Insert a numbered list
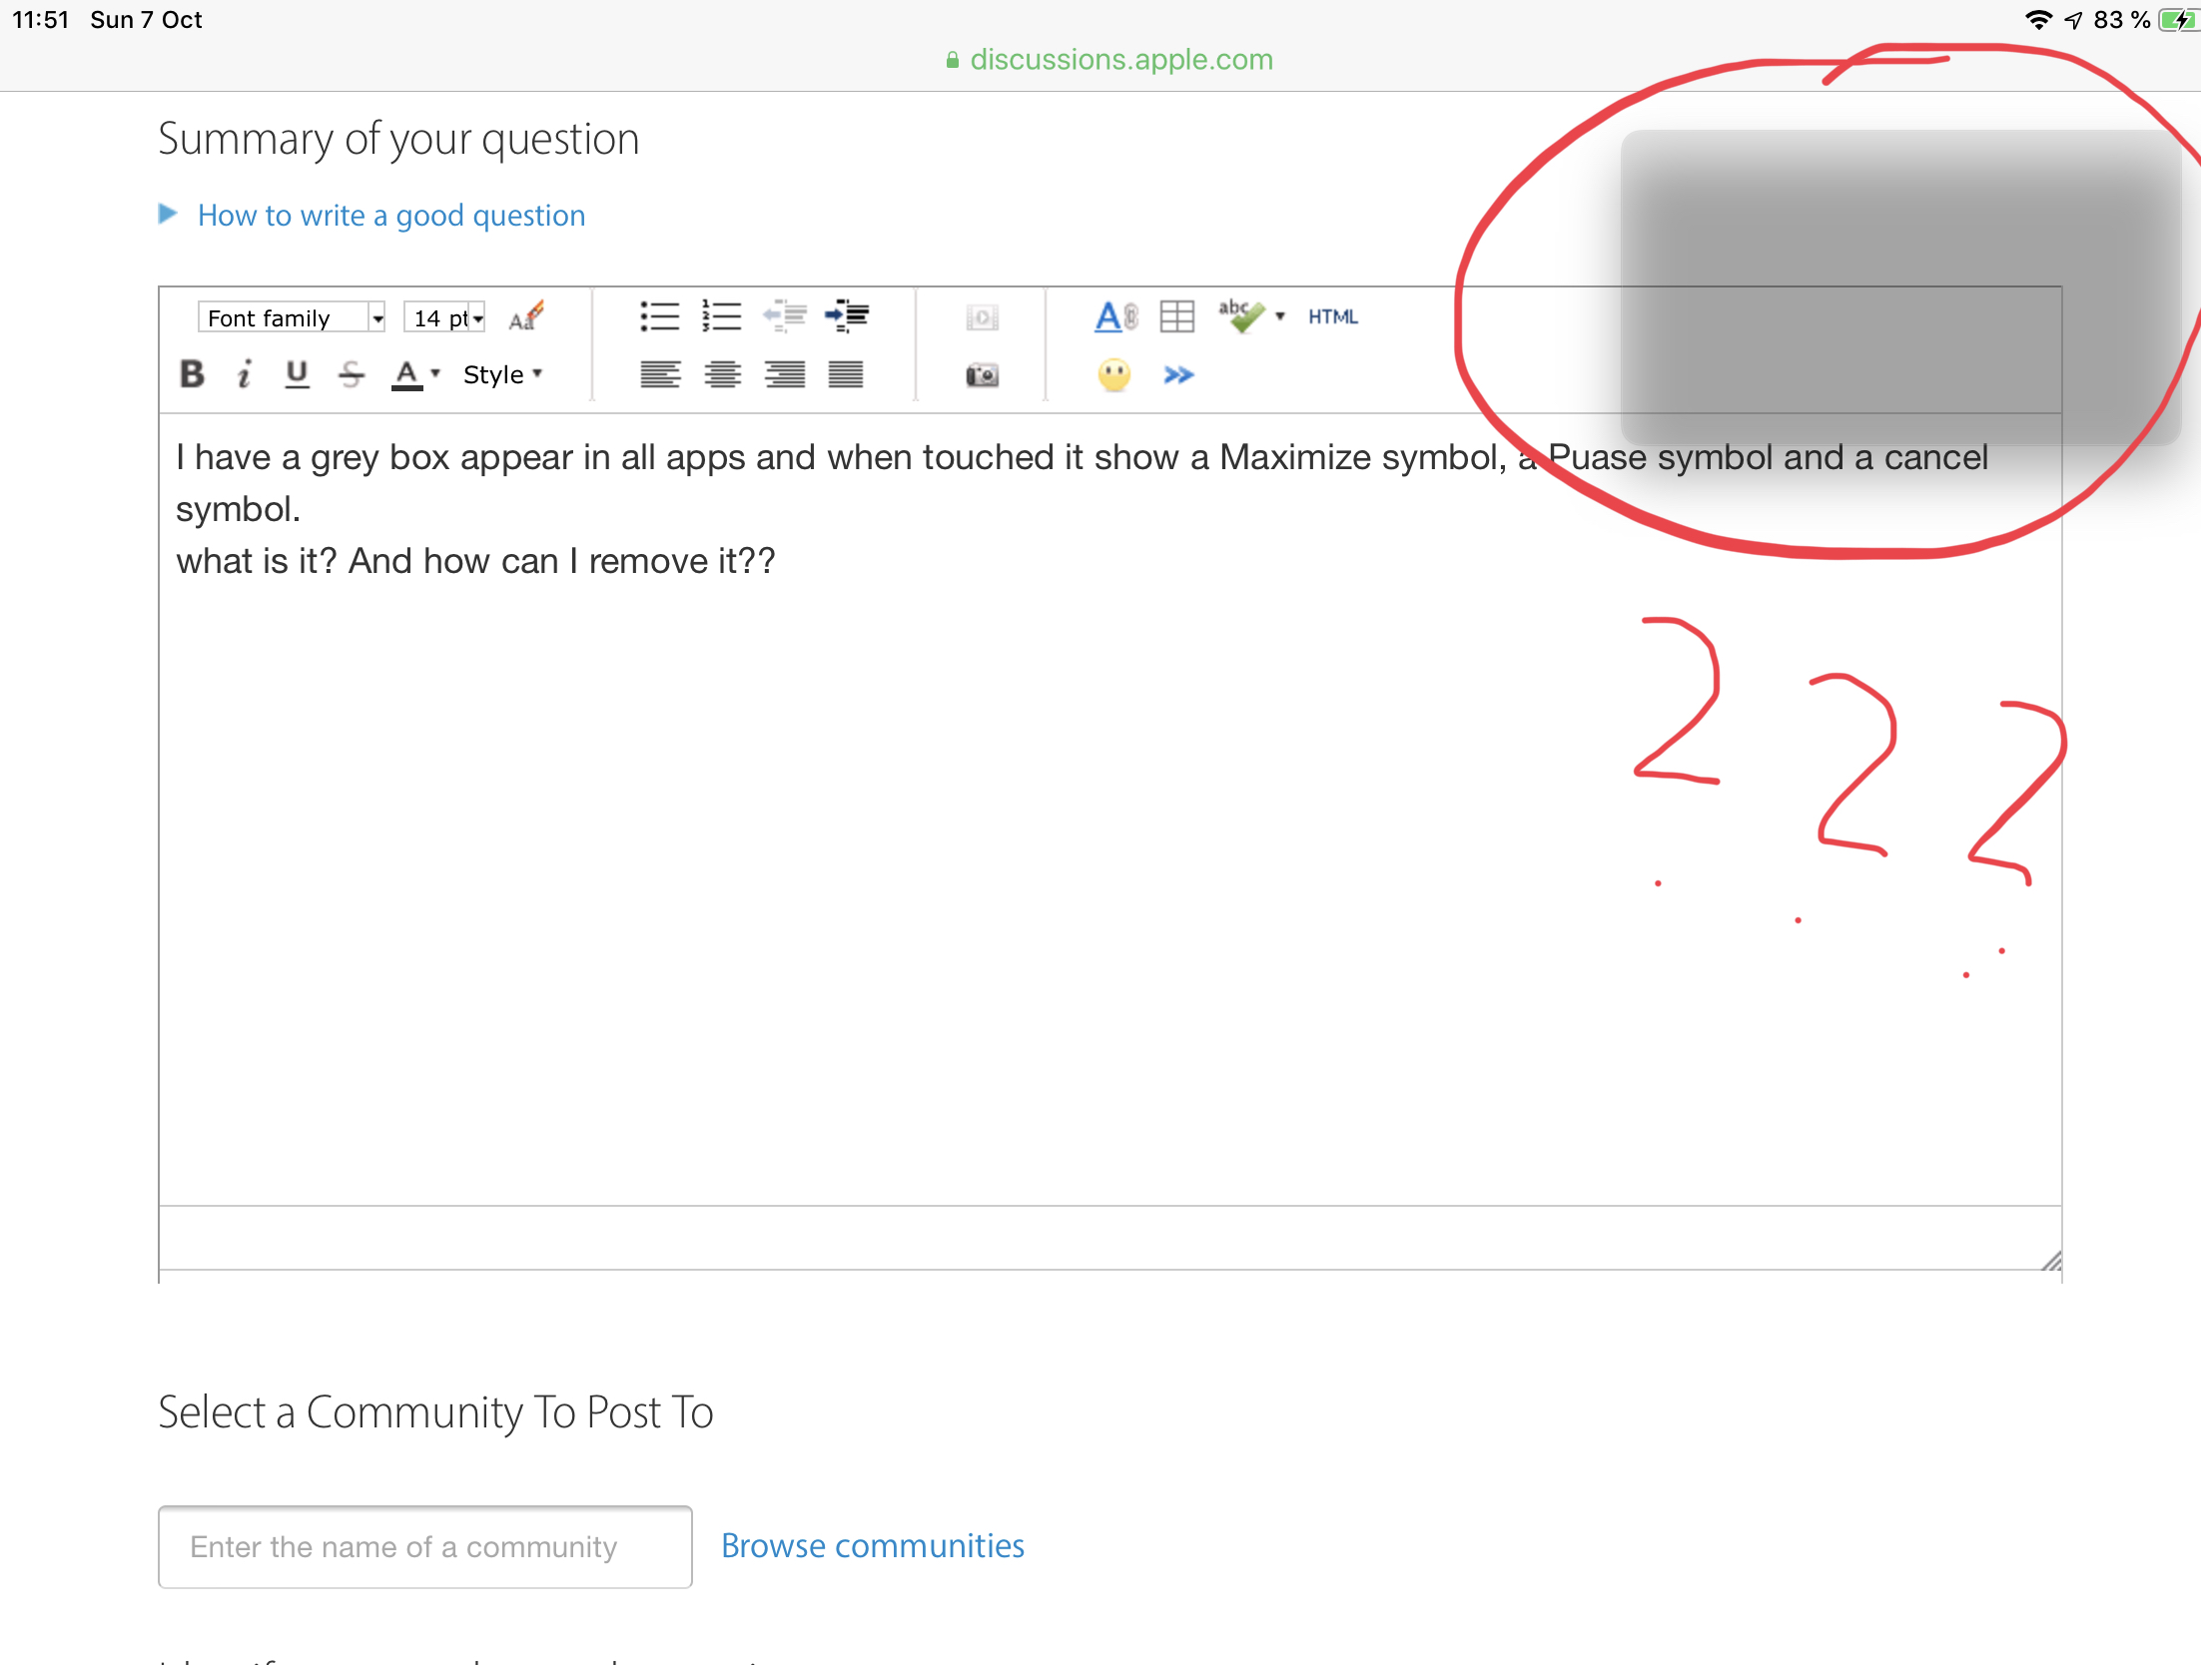 coord(721,316)
